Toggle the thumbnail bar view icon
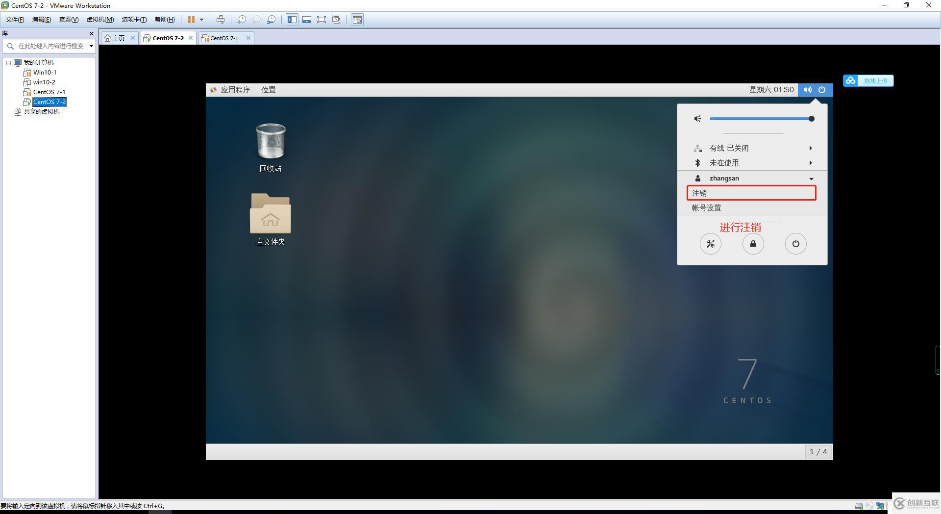This screenshot has width=941, height=514. 307,20
